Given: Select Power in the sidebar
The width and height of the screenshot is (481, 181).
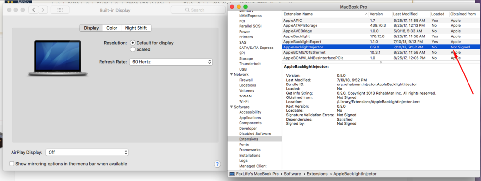Looking at the screenshot, I should 244,32.
